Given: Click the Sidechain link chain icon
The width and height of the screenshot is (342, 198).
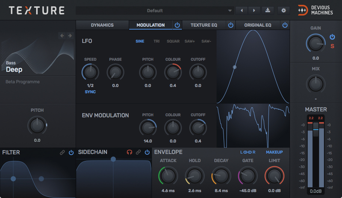Looking at the screenshot, I should (138, 152).
